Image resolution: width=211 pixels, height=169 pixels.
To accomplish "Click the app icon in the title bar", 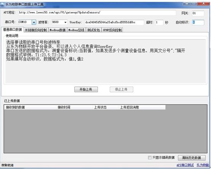I will [x=2, y=5].
